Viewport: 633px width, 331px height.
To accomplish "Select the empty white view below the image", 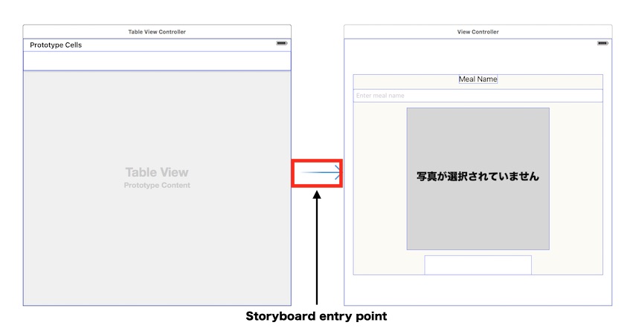I will (x=478, y=265).
